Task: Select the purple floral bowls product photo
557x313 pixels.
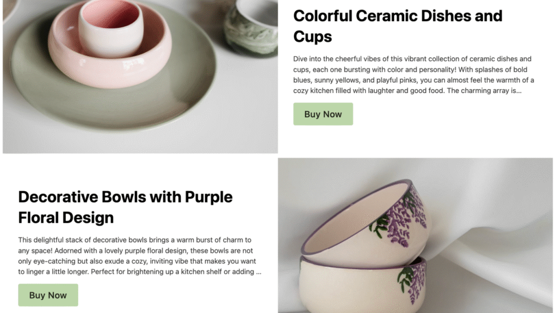Action: click(x=415, y=235)
